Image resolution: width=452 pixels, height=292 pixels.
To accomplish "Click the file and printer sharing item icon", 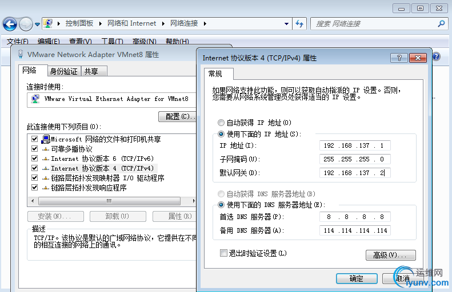I will [x=46, y=139].
